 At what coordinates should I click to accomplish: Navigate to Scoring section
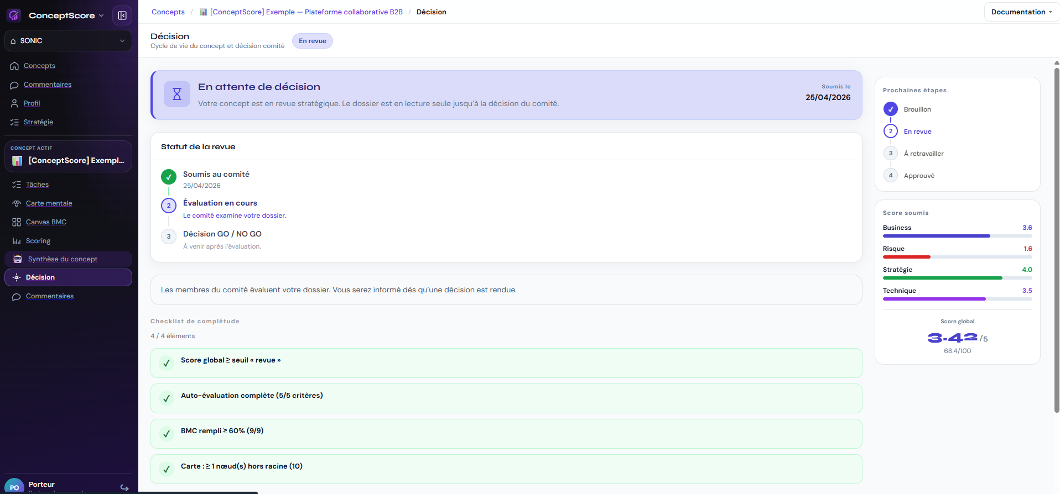(38, 241)
